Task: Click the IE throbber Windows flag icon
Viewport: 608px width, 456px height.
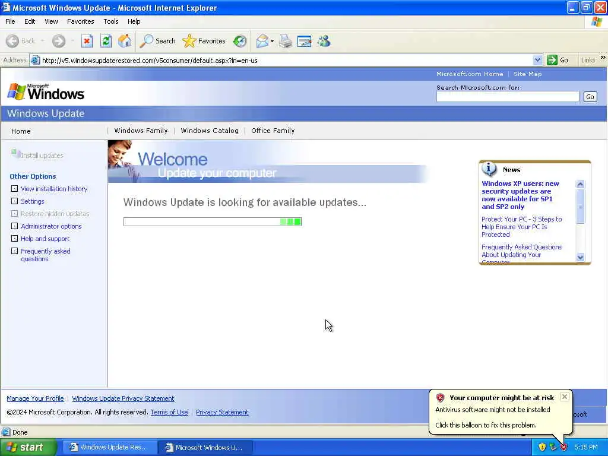Action: (x=597, y=21)
